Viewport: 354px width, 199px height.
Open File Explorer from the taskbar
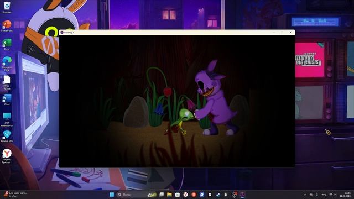point(169,195)
